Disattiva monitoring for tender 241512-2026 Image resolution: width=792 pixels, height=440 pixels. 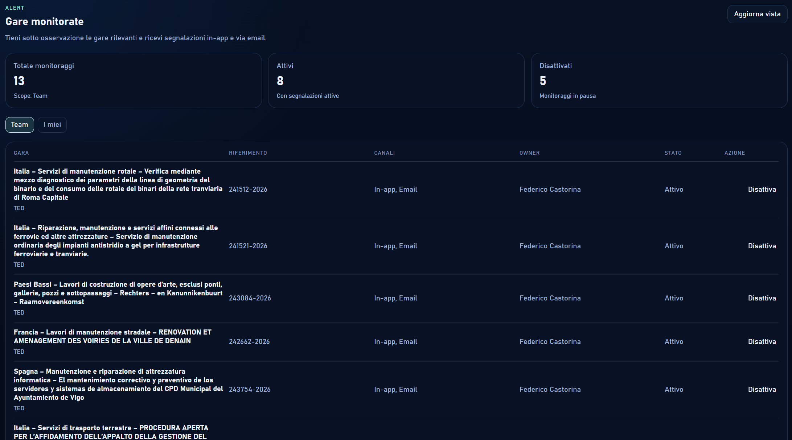tap(762, 189)
